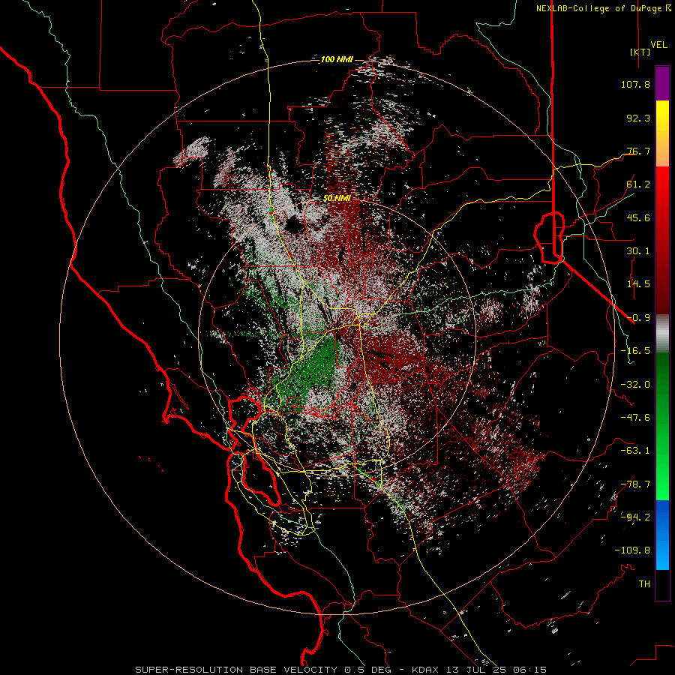Click the -47.6 velocity scale value

635,418
